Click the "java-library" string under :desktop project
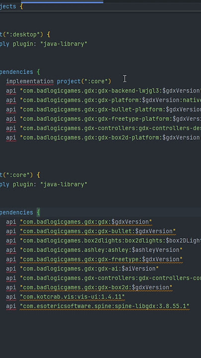This screenshot has height=358, width=201. click(64, 44)
